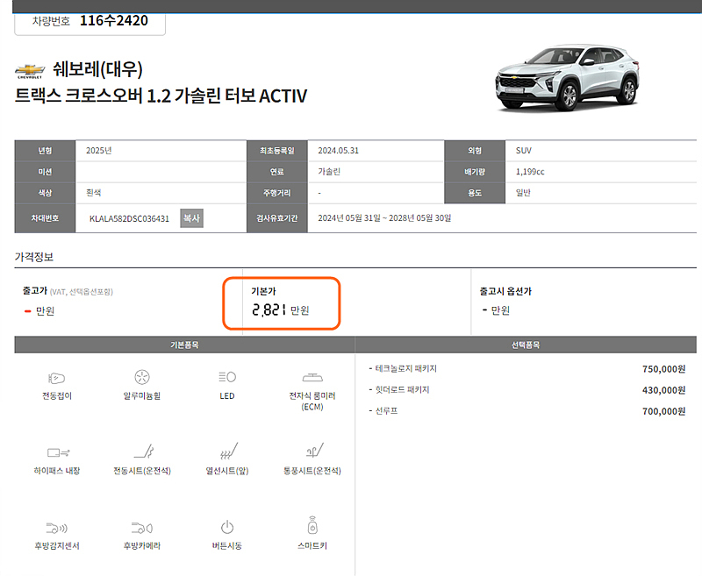Select the 알루미늄휠 wheel icon
The image size is (702, 576).
click(x=142, y=377)
